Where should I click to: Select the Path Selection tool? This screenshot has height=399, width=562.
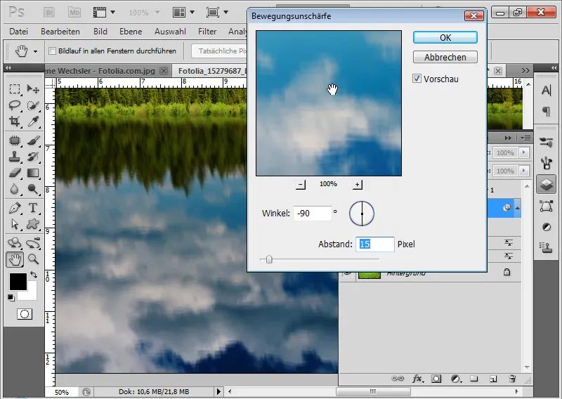pos(15,224)
